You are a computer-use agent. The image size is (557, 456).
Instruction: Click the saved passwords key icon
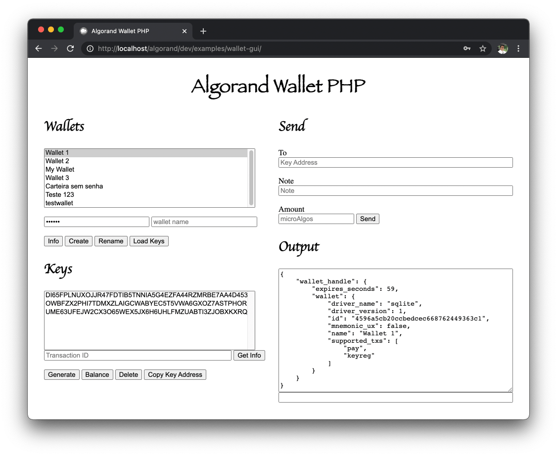tap(466, 48)
